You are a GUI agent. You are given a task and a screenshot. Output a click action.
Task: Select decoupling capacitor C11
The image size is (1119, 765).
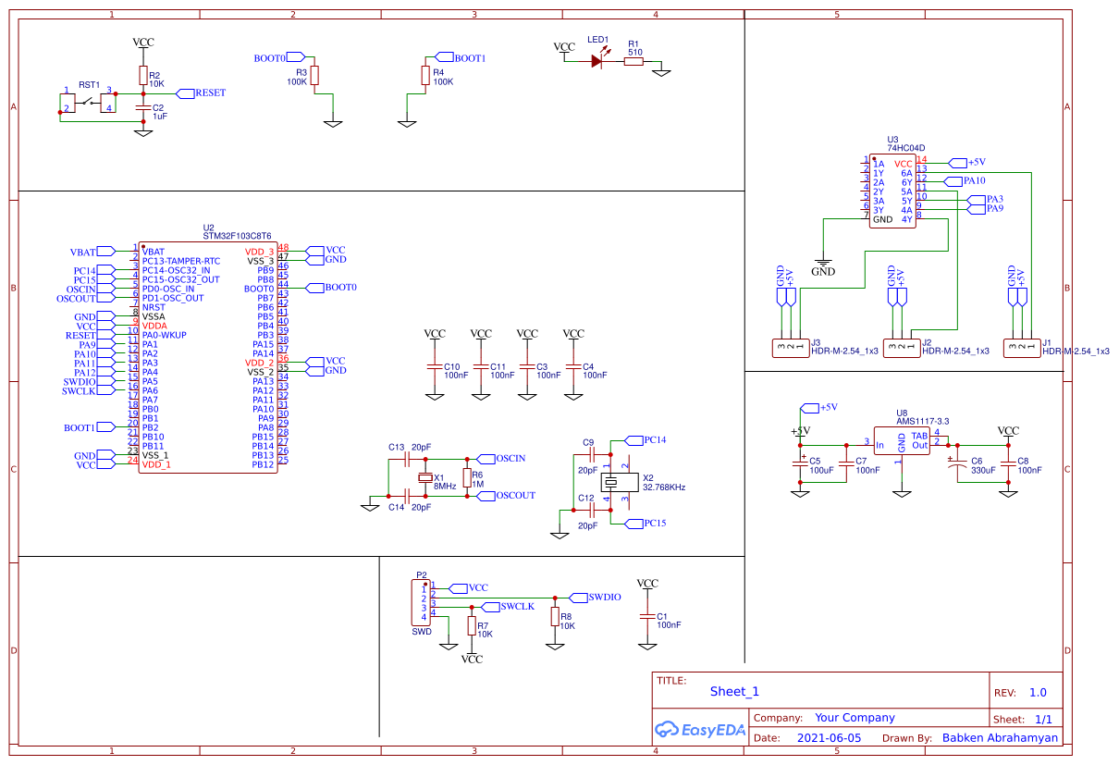pos(481,368)
